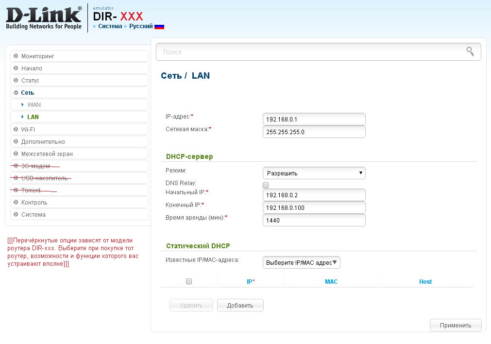Click the arrow icon beside LAN
The image size is (491, 344).
(x=22, y=117)
